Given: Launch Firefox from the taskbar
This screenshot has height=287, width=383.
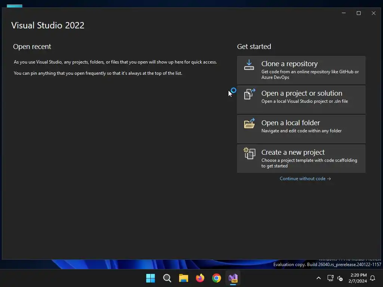Looking at the screenshot, I should click(200, 278).
